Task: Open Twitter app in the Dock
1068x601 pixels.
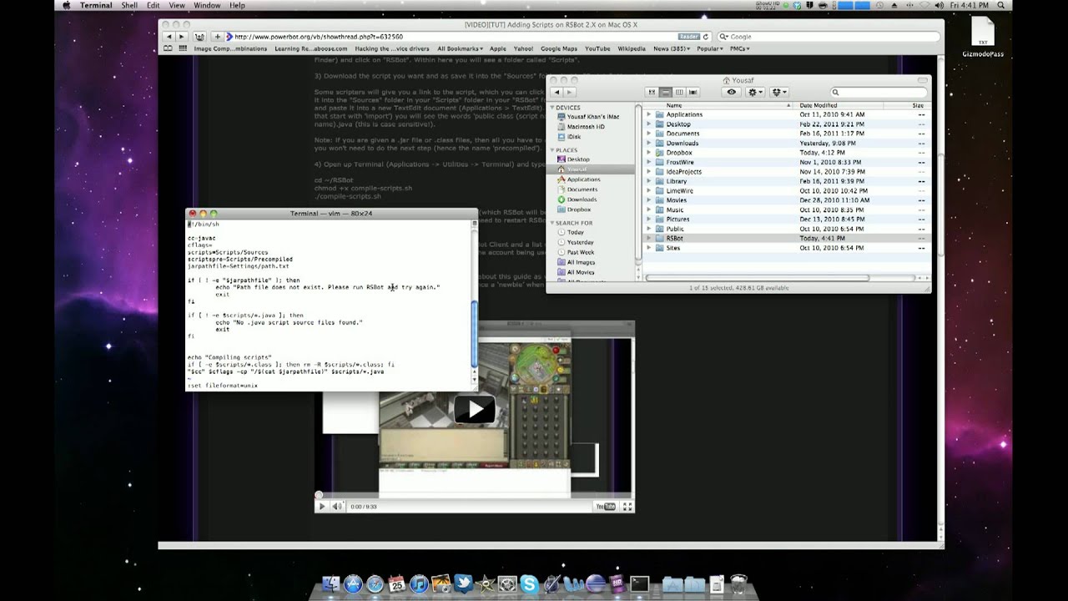Action: click(463, 584)
